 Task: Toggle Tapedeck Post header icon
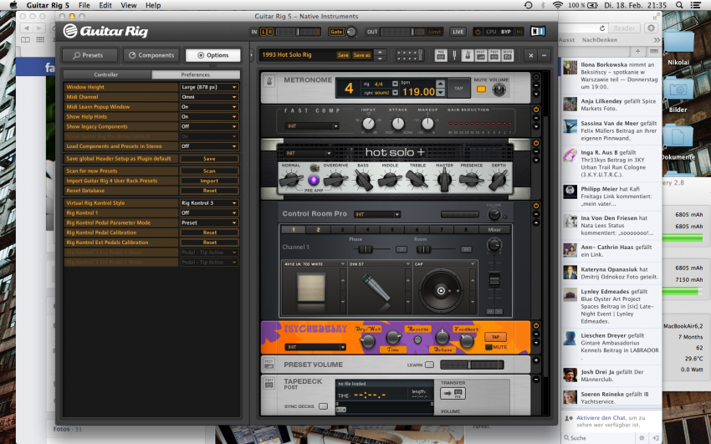click(494, 55)
